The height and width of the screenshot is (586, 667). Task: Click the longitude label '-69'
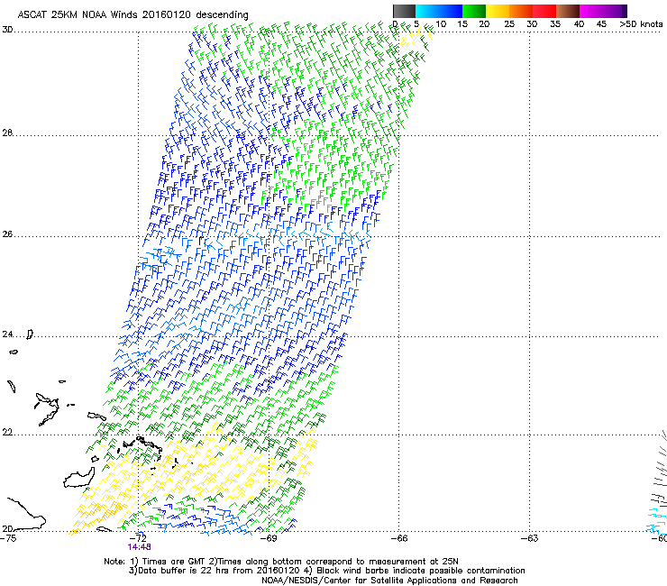[x=270, y=538]
